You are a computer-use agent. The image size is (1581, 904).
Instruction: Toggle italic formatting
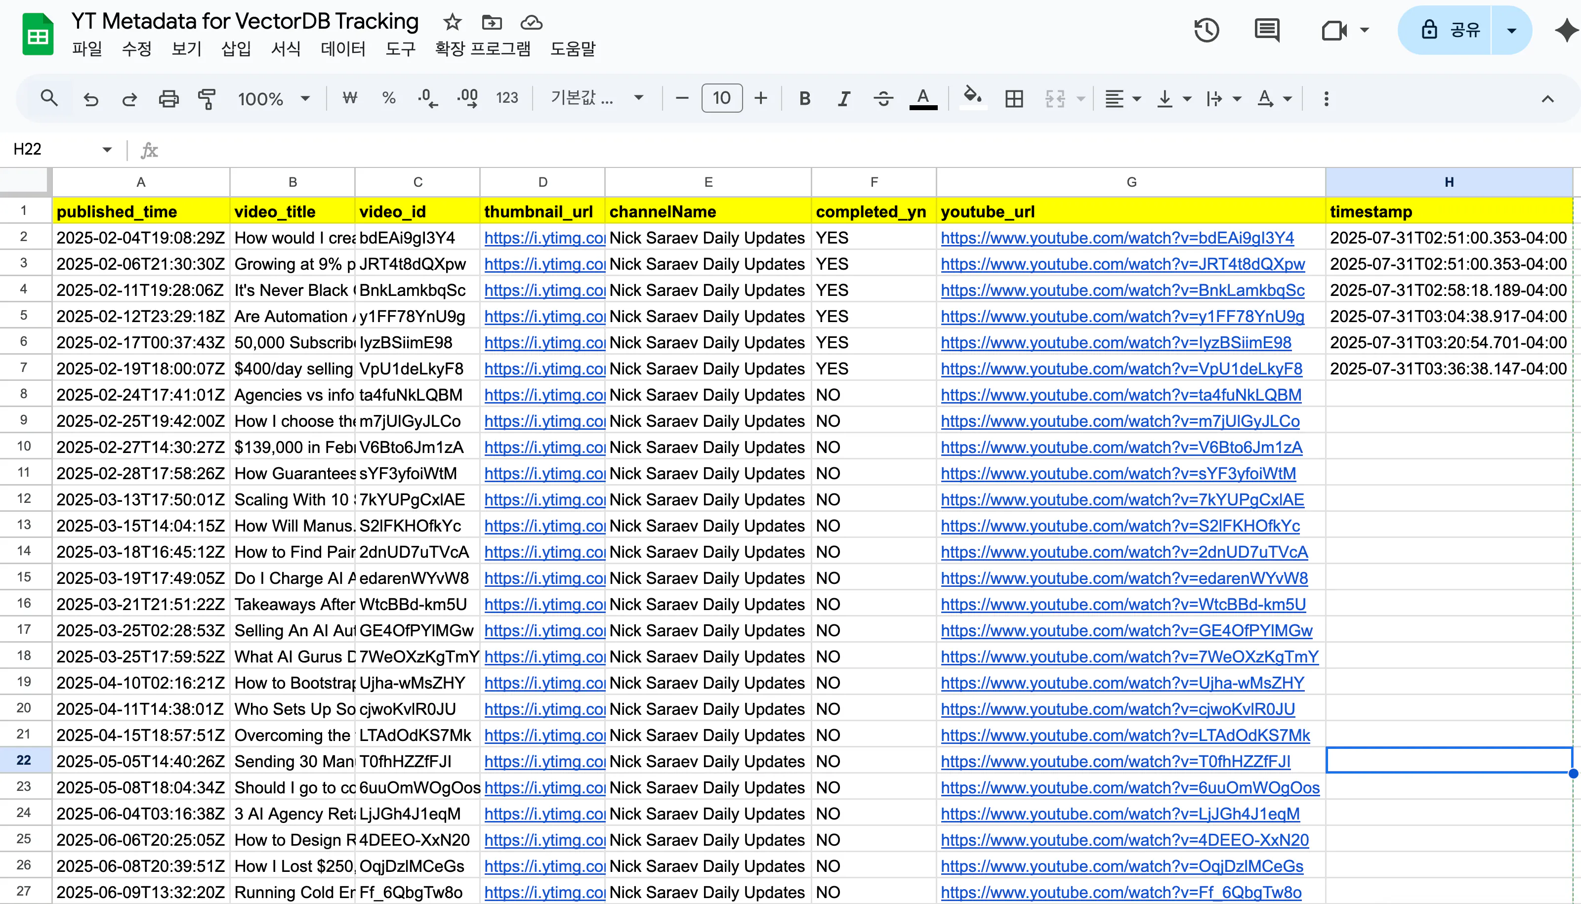843,99
